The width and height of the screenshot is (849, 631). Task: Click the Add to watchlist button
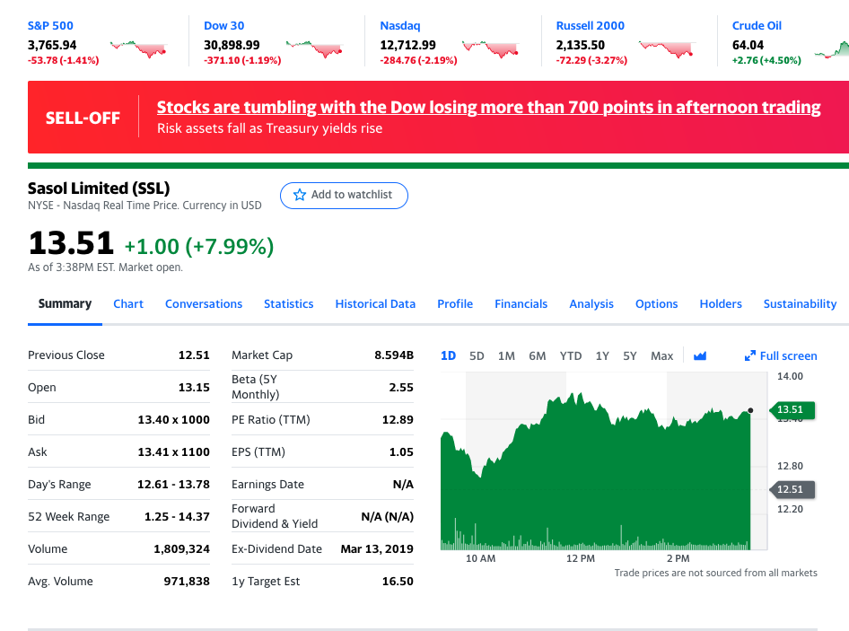[x=344, y=195]
